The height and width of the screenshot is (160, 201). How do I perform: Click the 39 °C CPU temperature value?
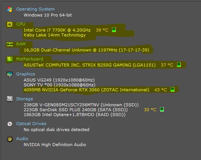102,30
